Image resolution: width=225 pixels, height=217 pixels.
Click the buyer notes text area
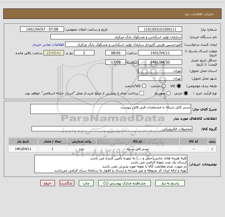111,164
